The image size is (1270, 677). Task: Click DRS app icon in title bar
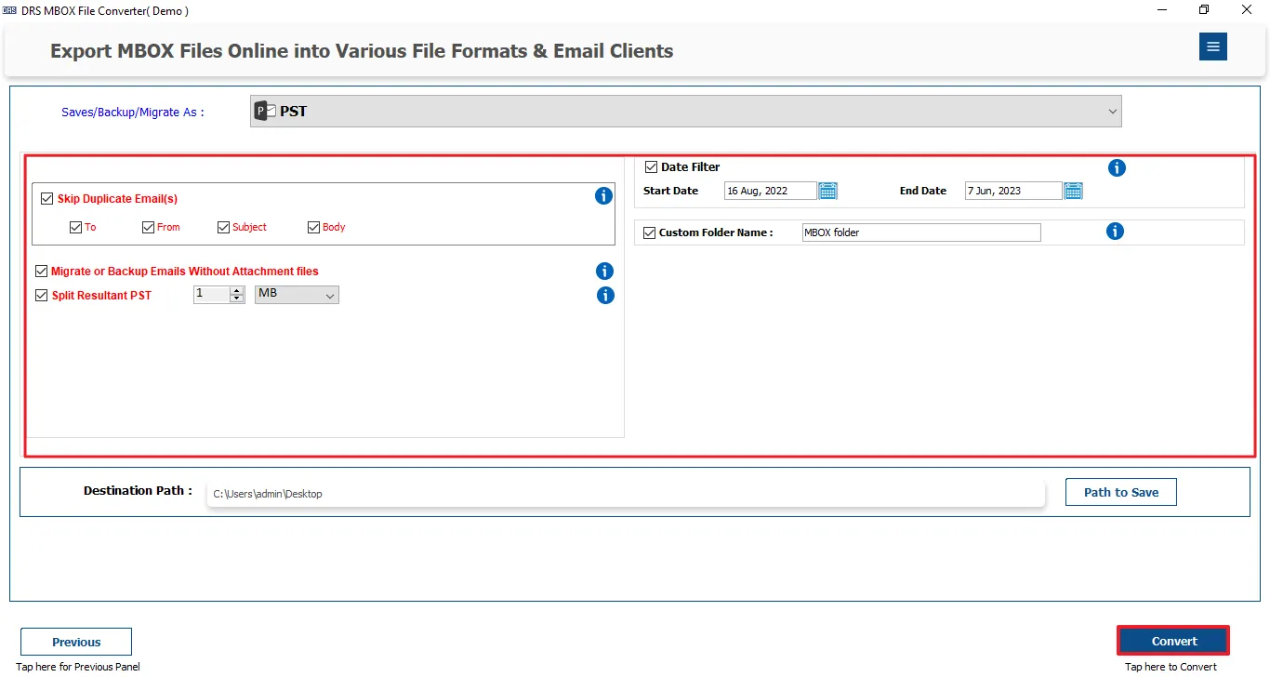tap(10, 10)
